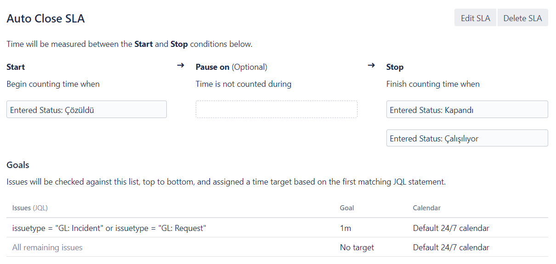Click the empty Pause on condition box
The width and height of the screenshot is (556, 264).
click(x=276, y=110)
